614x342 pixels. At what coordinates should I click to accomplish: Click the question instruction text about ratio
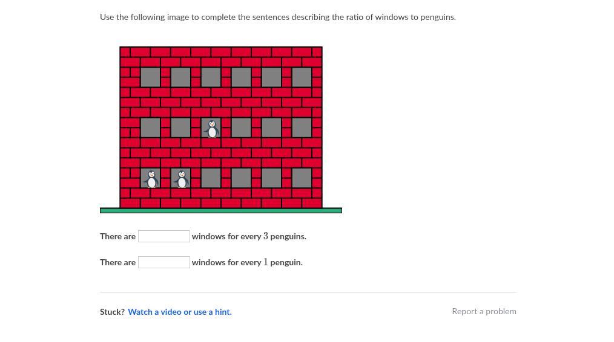tap(277, 17)
